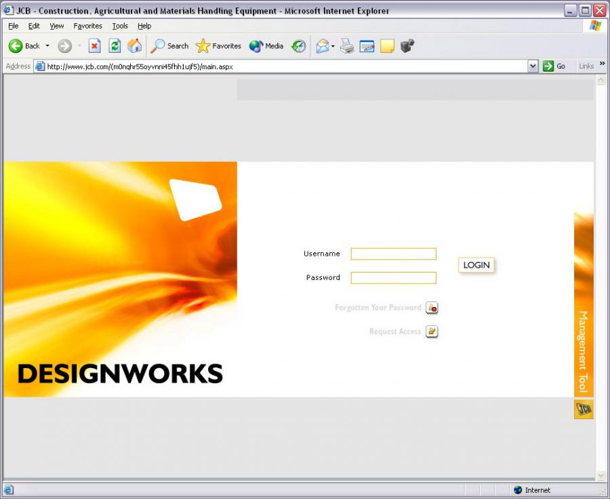Open the History clock icon

tap(299, 46)
